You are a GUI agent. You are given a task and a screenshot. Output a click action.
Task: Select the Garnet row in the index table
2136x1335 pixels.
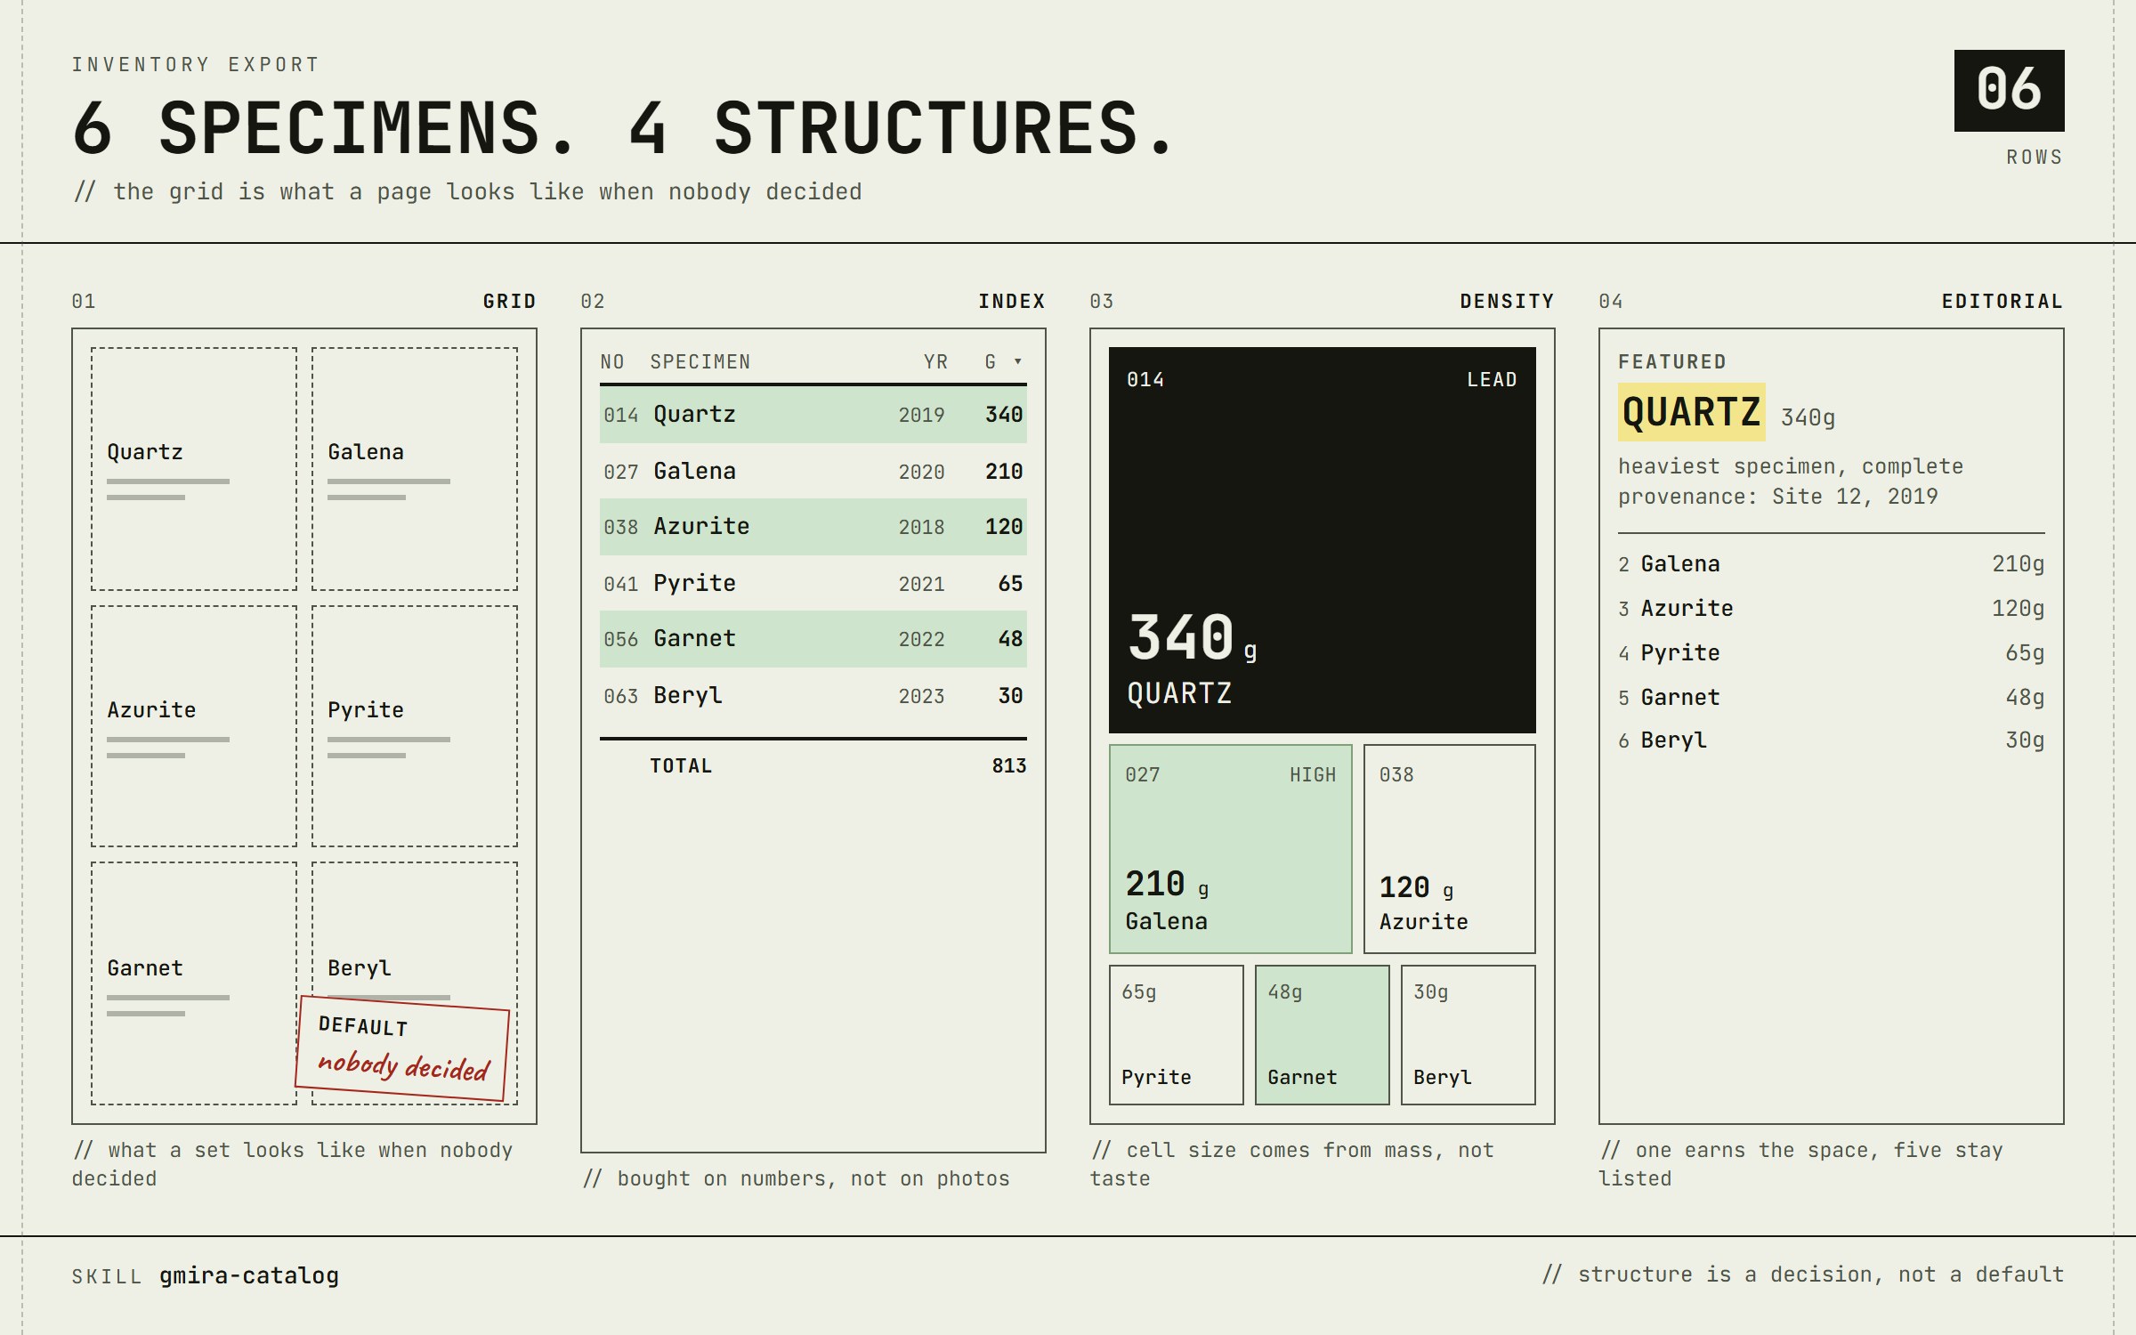[813, 639]
